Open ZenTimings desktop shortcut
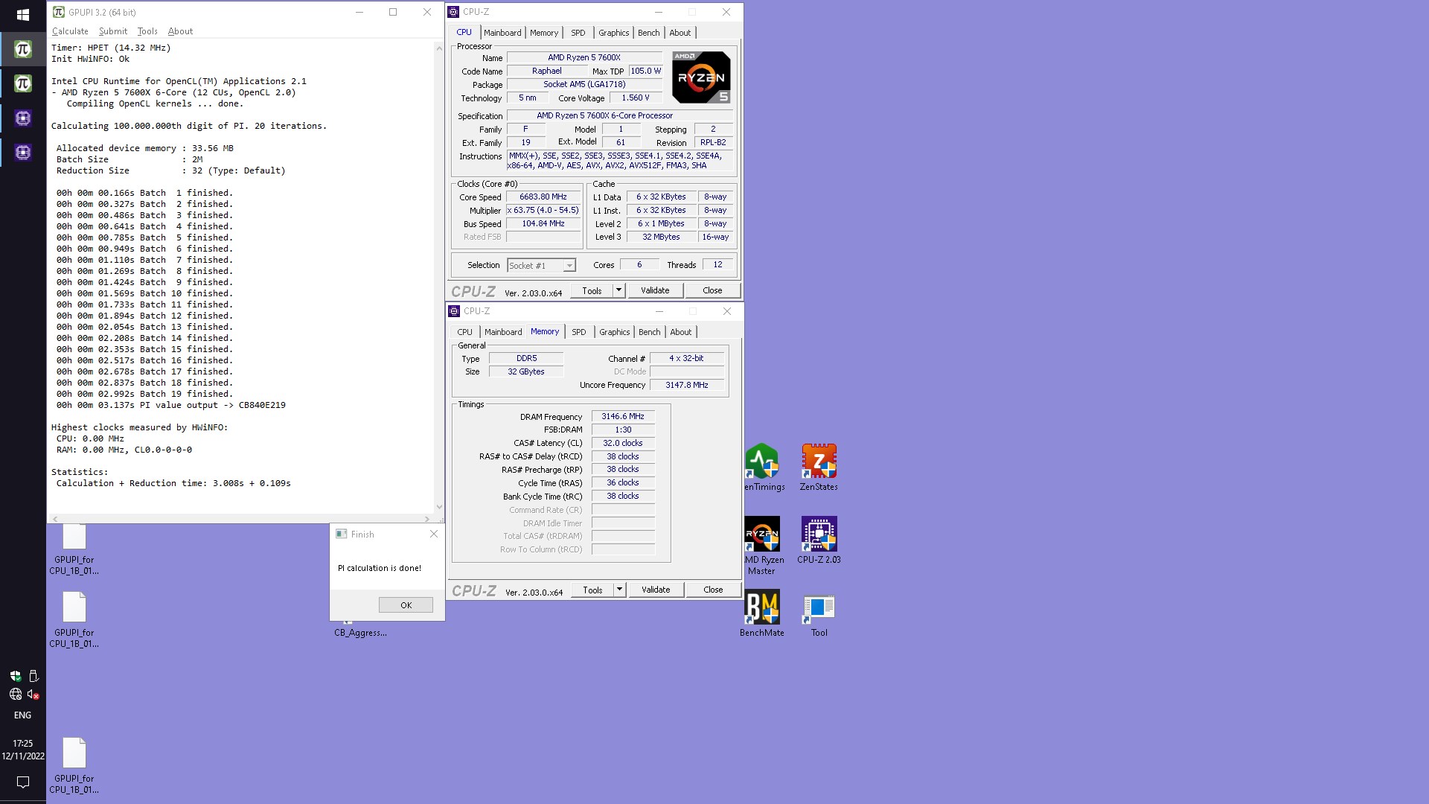 [x=764, y=468]
